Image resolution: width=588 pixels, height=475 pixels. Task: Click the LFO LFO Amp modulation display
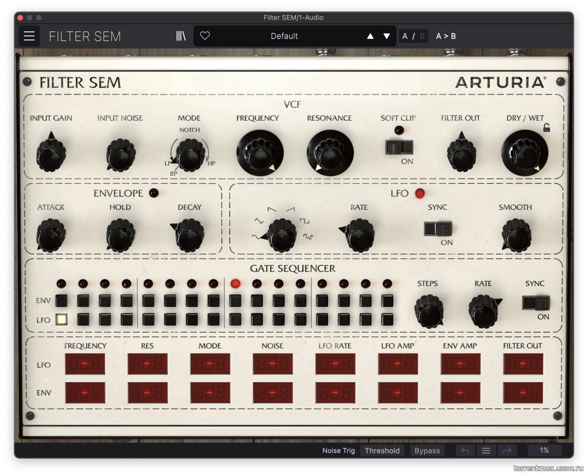point(398,364)
